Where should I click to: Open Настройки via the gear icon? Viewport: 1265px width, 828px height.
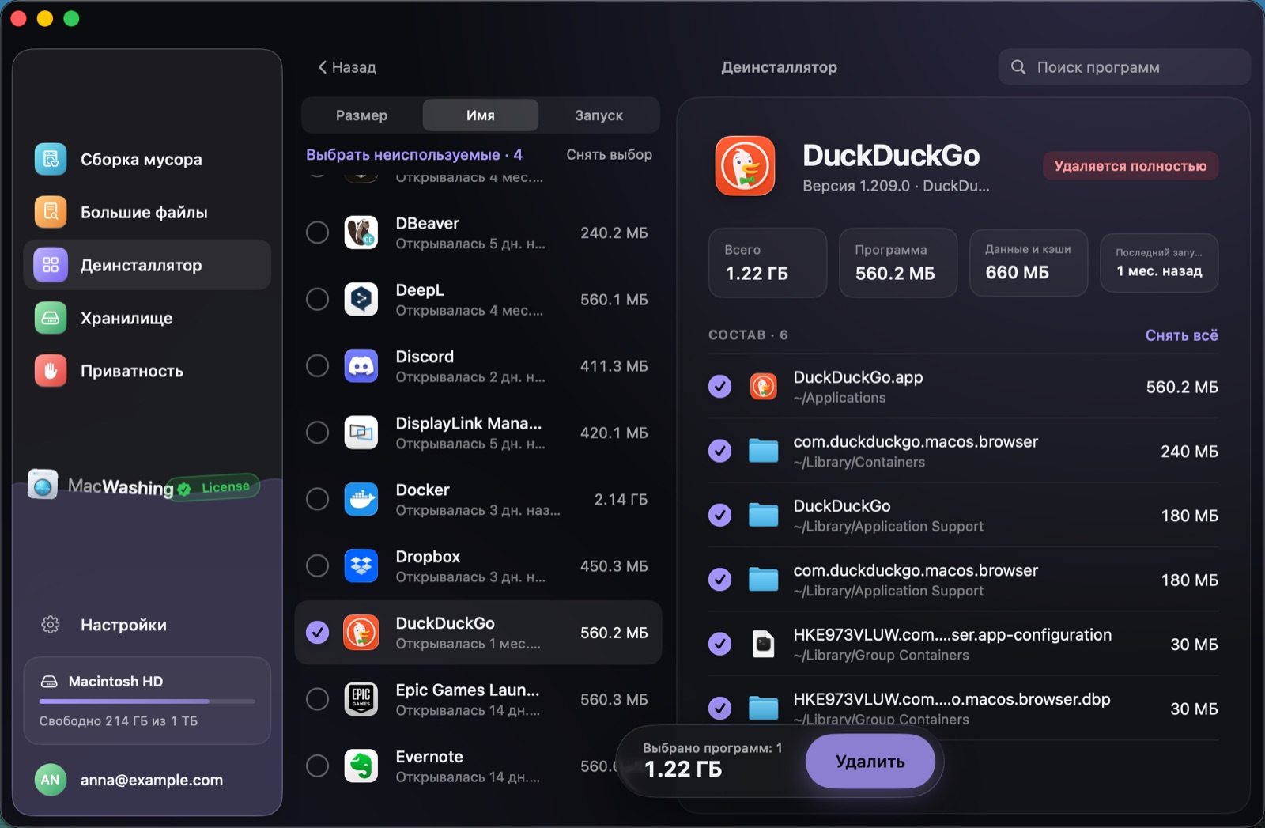tap(51, 625)
